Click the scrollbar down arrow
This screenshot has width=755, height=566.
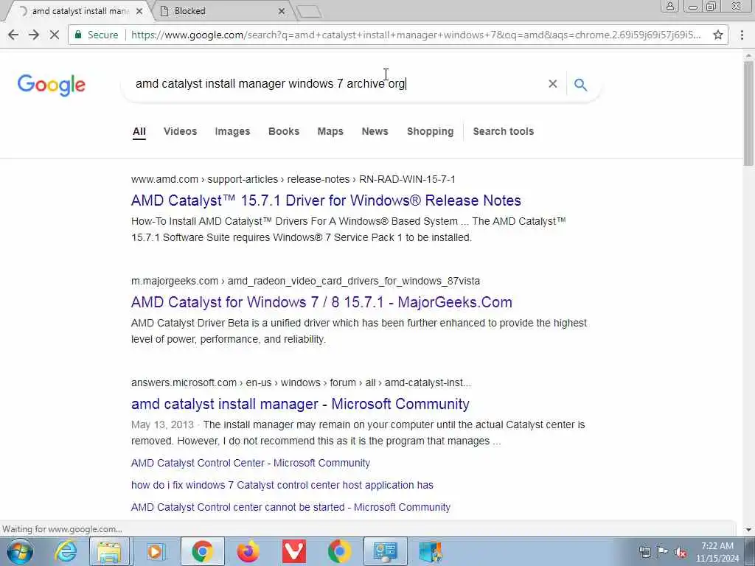748,530
